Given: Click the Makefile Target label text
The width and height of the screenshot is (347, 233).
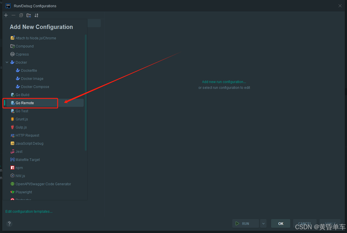Looking at the screenshot, I should [x=28, y=159].
